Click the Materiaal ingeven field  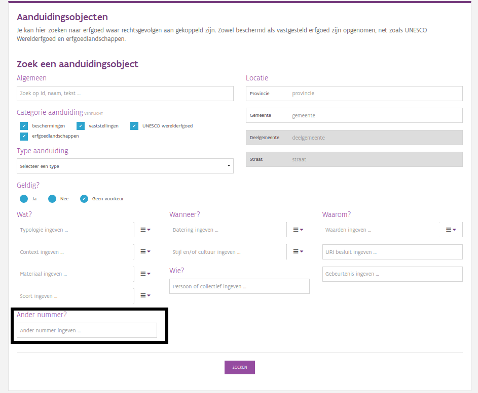75,274
